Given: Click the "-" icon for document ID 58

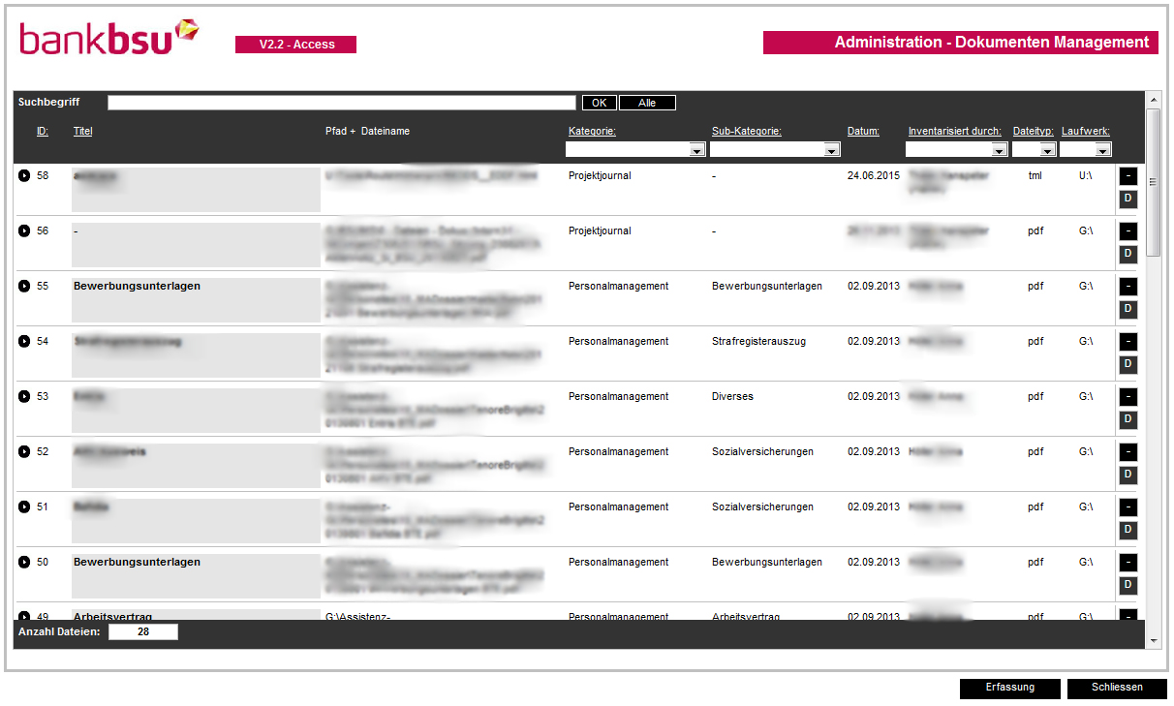Looking at the screenshot, I should coord(1127,177).
